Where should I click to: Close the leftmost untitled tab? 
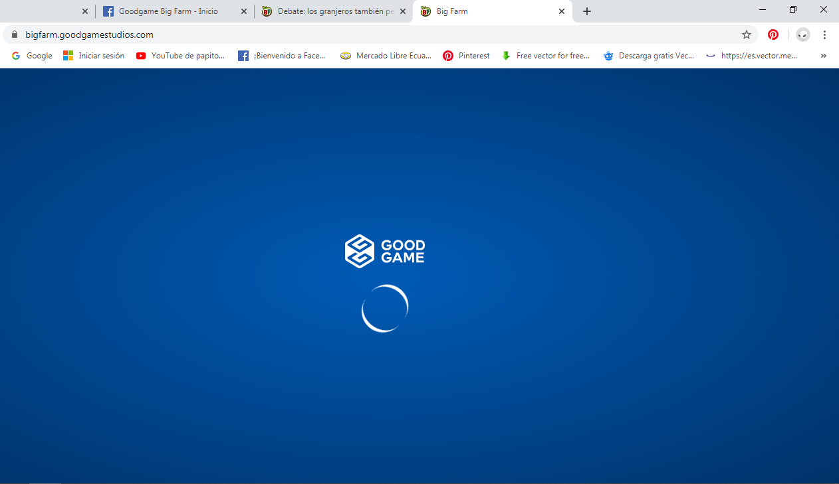click(85, 11)
